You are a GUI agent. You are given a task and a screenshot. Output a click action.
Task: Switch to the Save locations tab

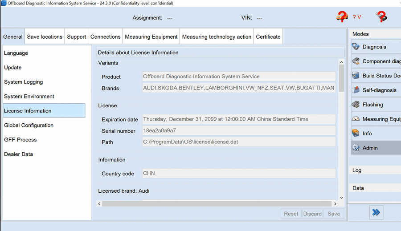tap(45, 36)
